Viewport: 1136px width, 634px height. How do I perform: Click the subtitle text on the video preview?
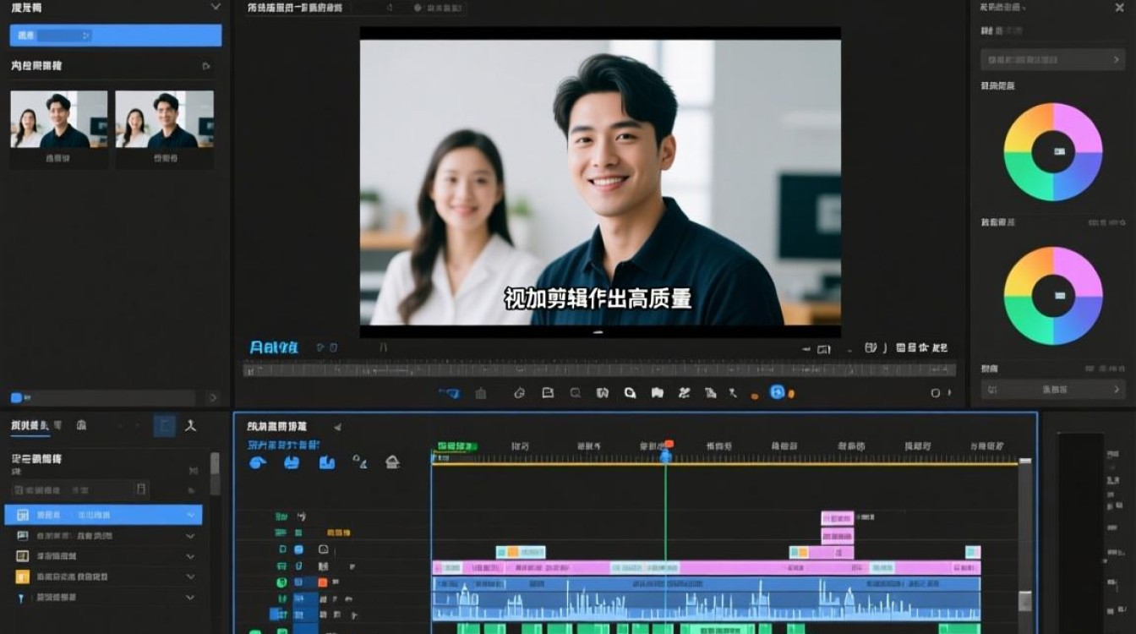coord(598,298)
